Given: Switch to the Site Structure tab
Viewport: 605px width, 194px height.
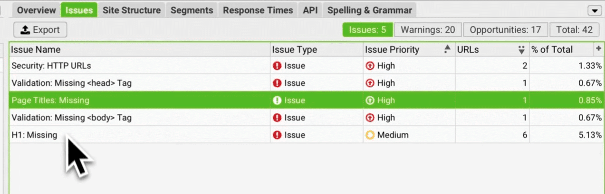Looking at the screenshot, I should (132, 9).
